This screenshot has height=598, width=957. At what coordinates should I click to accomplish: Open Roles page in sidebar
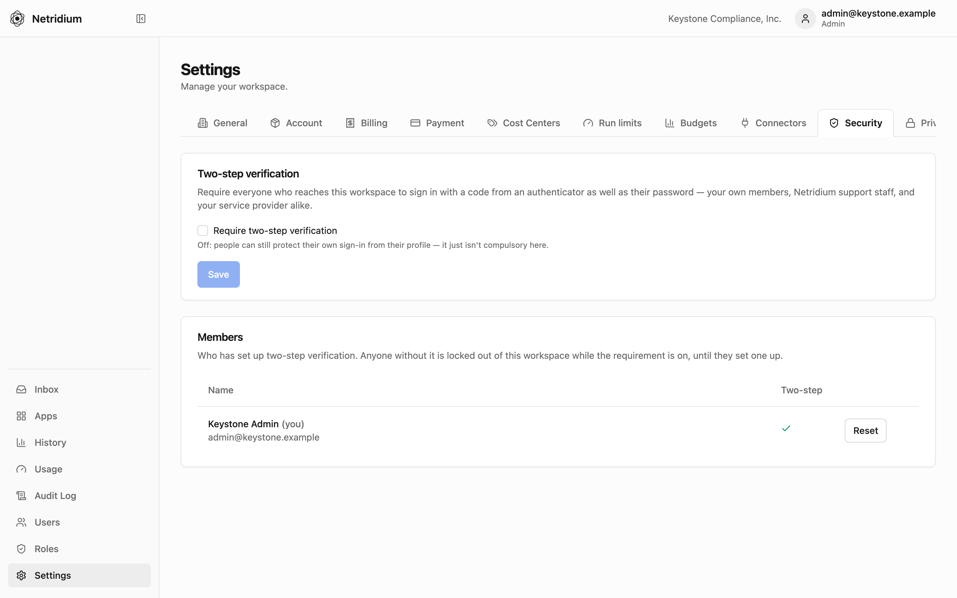[79, 548]
